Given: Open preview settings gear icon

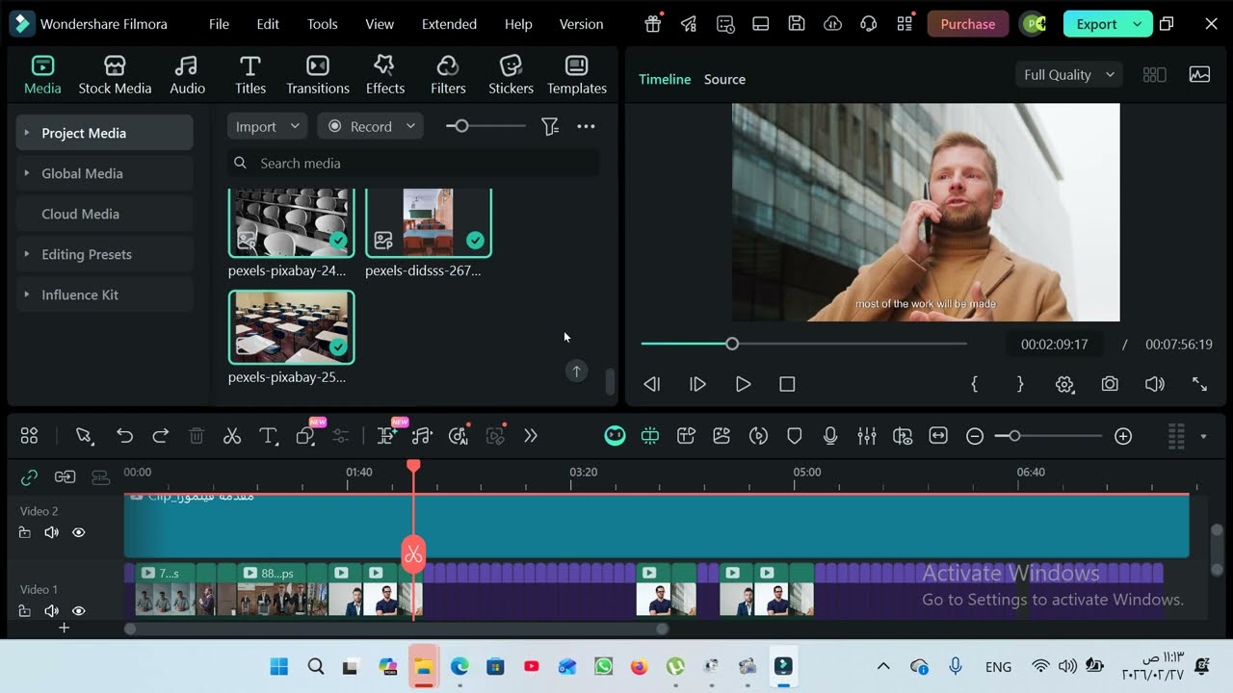Looking at the screenshot, I should [1064, 384].
